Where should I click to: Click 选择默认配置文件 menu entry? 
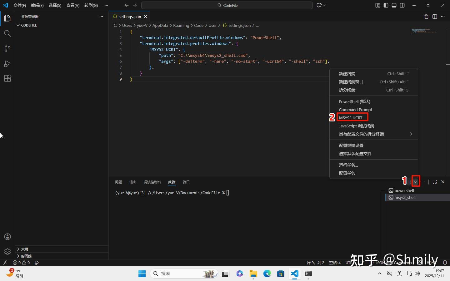click(374, 154)
